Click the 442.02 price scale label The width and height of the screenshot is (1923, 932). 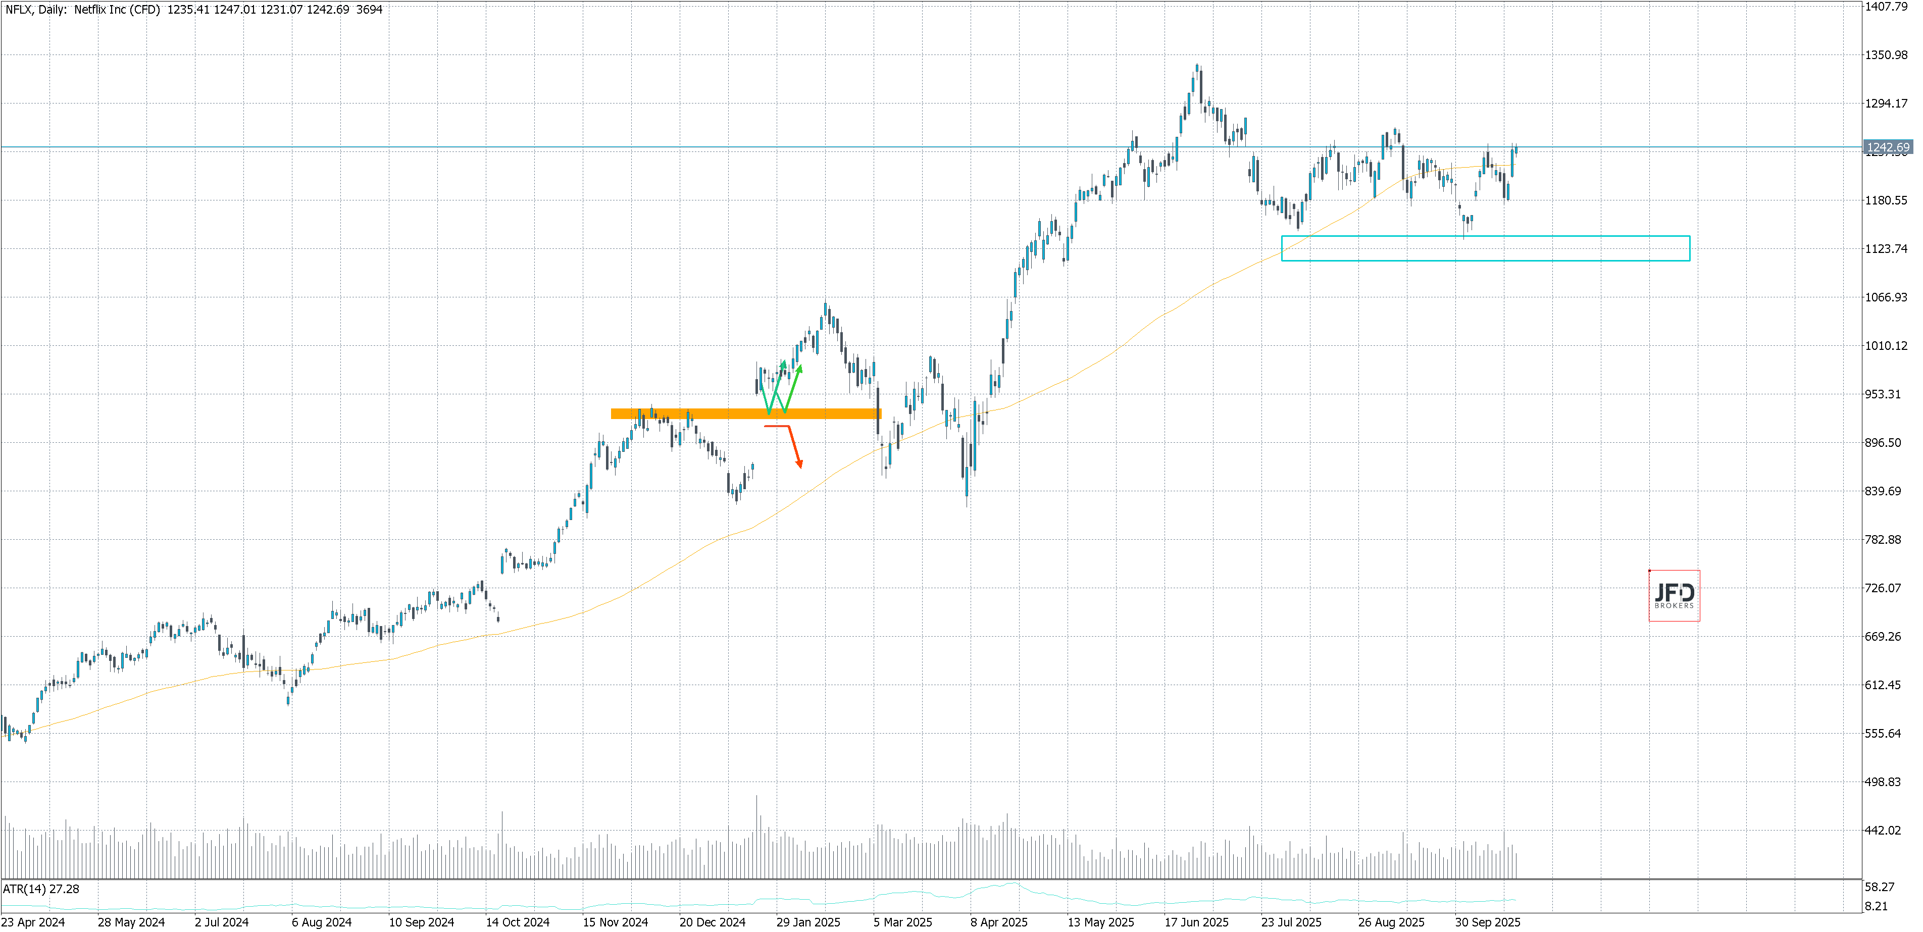point(1883,831)
